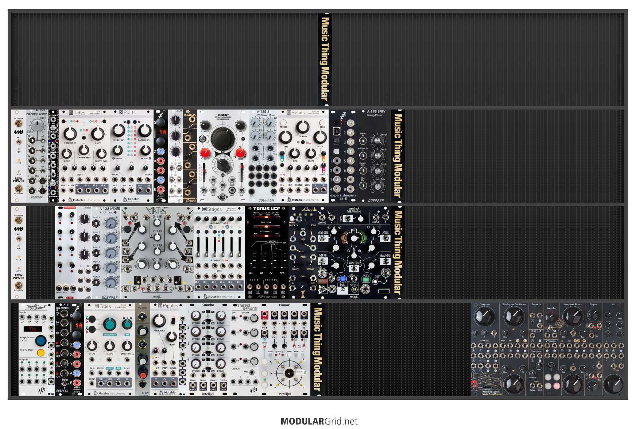
Task: Select the Tides module with teal knobs
Action: 110,350
